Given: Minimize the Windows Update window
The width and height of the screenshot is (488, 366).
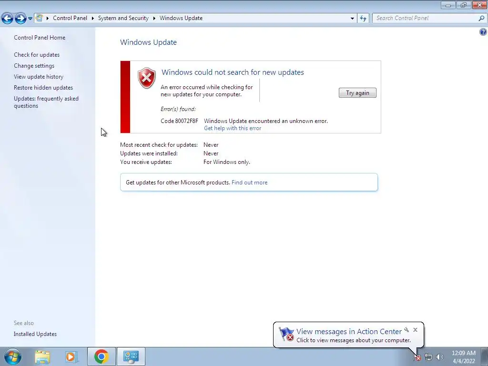Looking at the screenshot, I should tap(448, 5).
